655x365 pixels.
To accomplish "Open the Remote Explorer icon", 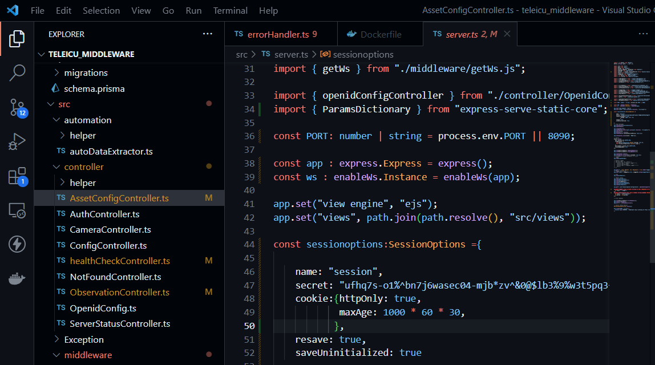I will [17, 210].
